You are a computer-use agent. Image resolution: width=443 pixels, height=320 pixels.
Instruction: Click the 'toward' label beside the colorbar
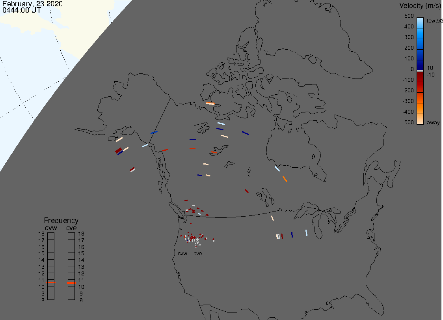[x=434, y=21]
